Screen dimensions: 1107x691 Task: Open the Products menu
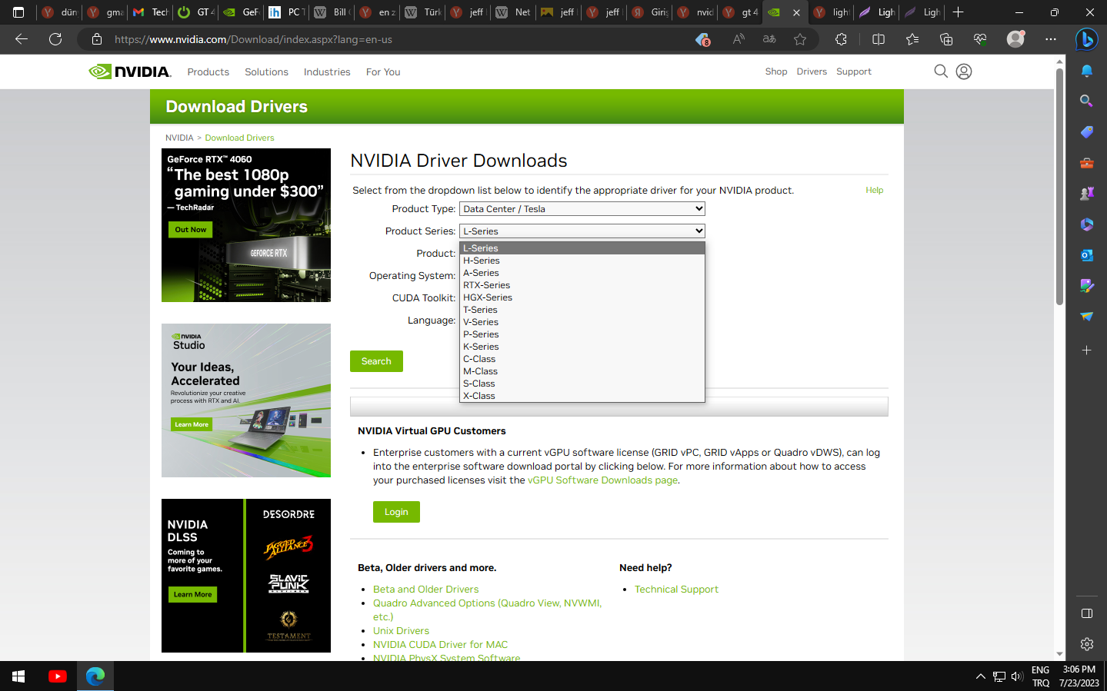208,71
